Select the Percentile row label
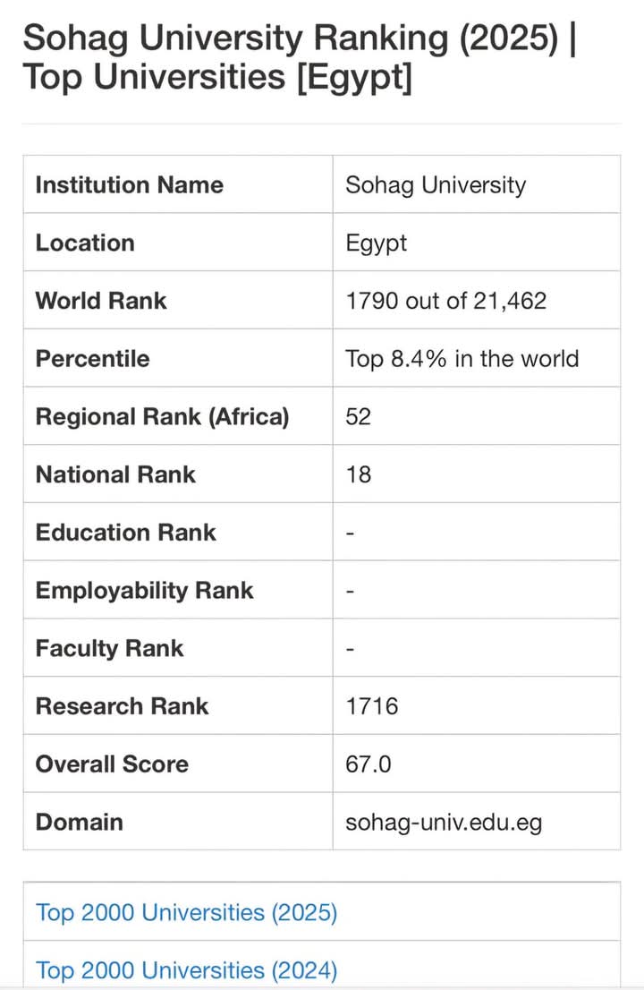The image size is (644, 990). coord(92,359)
